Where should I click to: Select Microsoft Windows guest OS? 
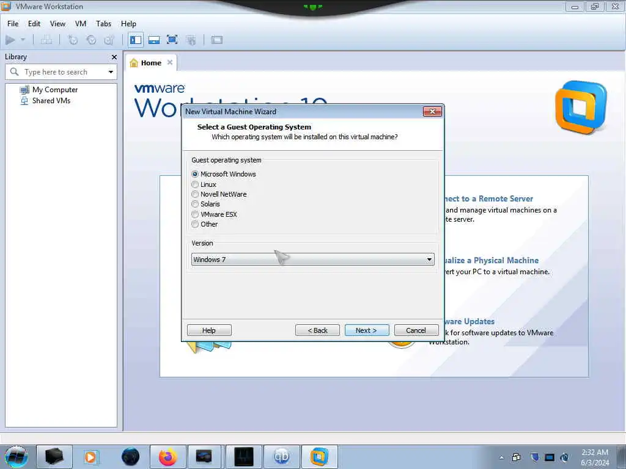[x=224, y=174]
